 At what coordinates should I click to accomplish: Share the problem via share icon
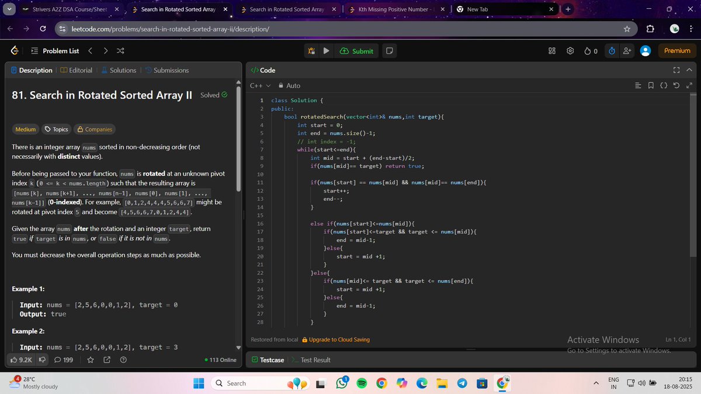coord(107,360)
